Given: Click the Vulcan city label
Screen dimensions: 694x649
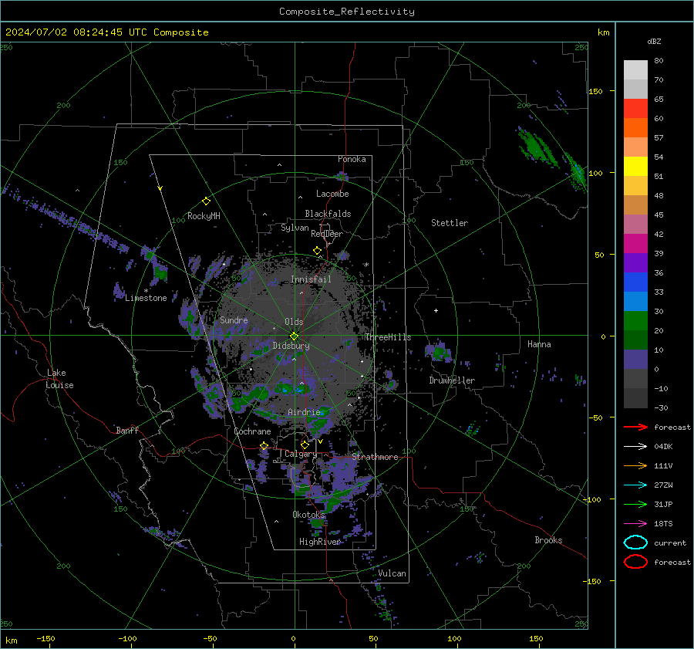Looking at the screenshot, I should 392,573.
